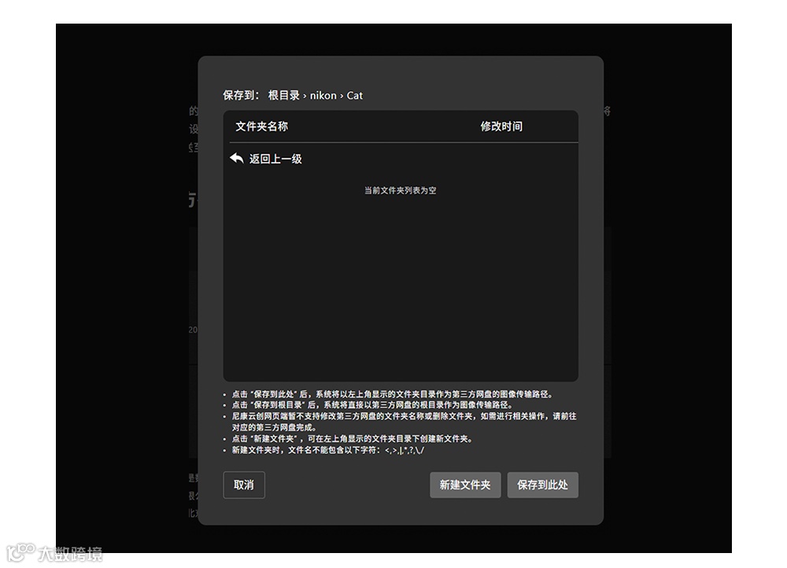Click the 保存到 label at dialog top

pos(238,95)
